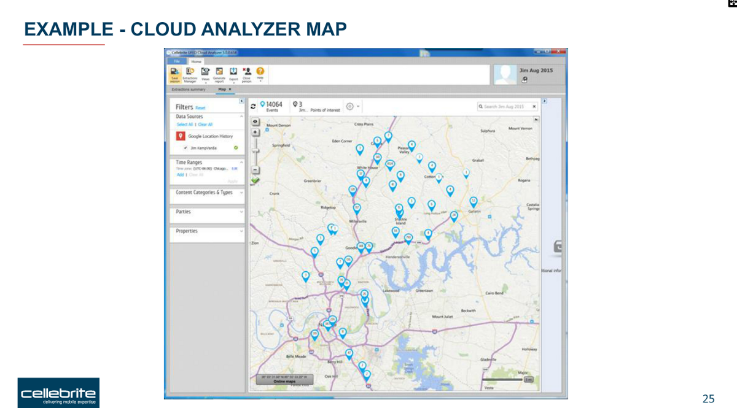
Task: Click the map zoom slider handle
Action: click(255, 150)
